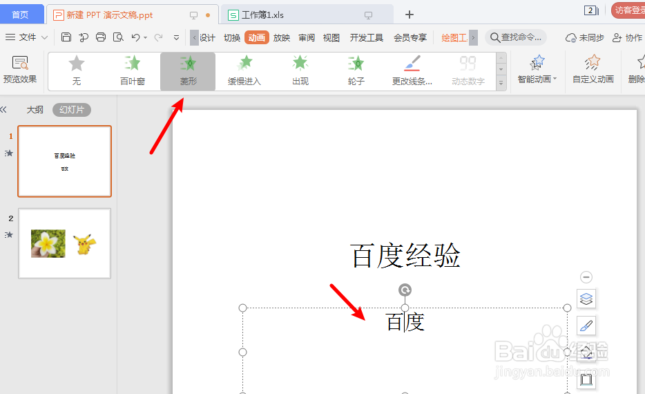Open the 智能动画 dropdown
Viewport: 645px width, 394px height.
point(537,69)
